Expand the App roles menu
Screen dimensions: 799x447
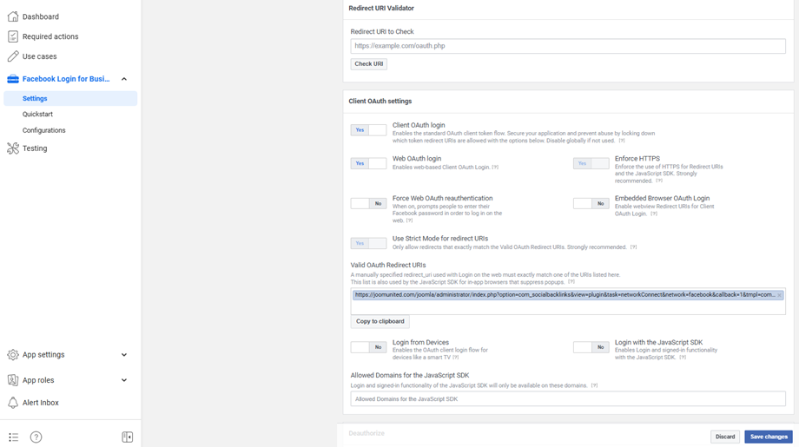124,380
